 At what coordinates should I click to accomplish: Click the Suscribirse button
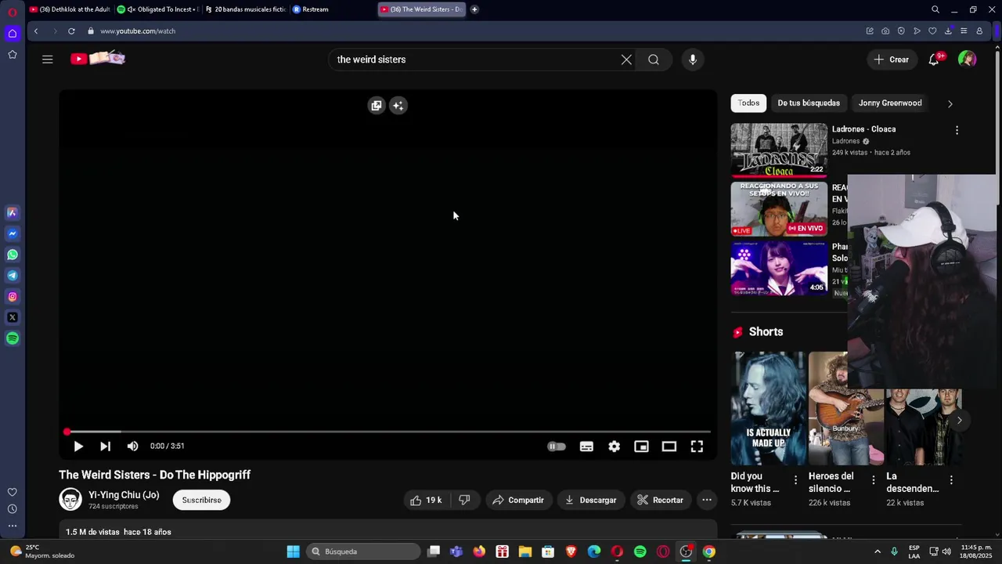(x=202, y=501)
